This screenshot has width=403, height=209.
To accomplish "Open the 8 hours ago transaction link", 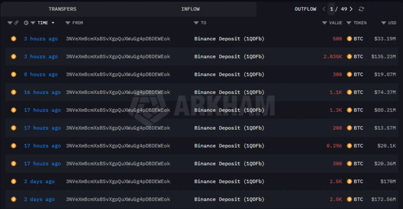I will click(x=41, y=75).
